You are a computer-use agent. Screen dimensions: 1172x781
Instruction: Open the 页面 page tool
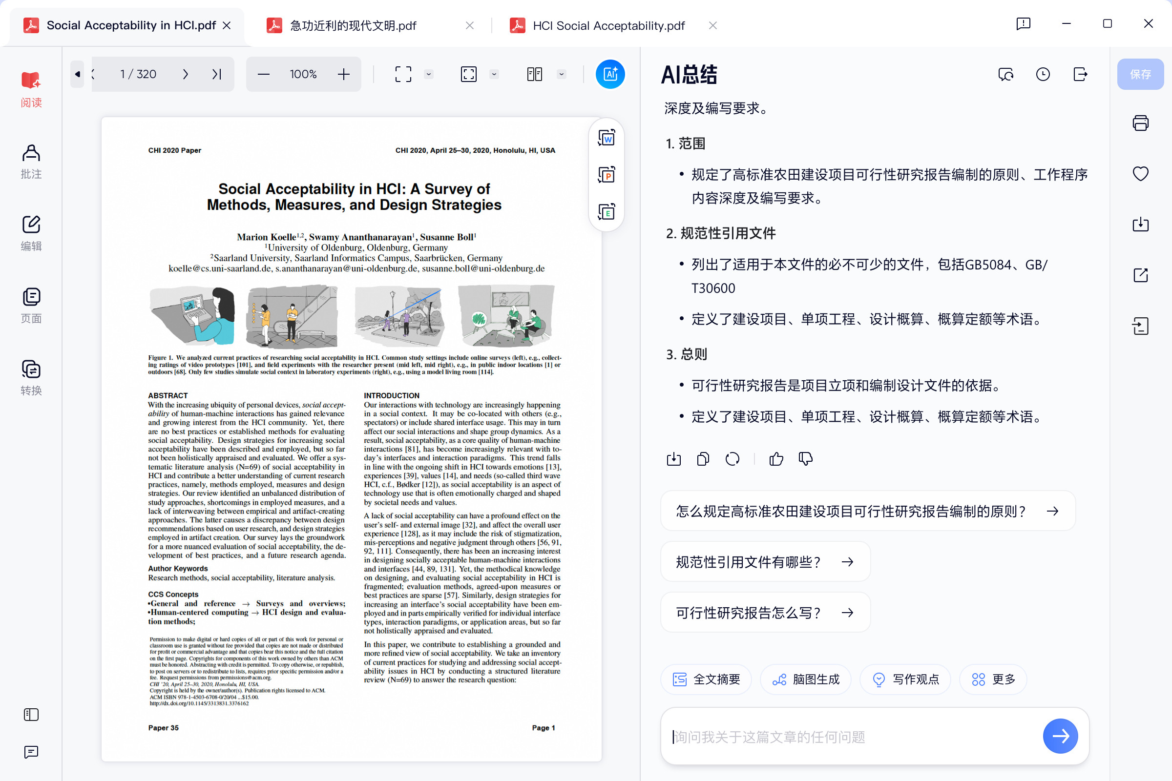point(31,306)
